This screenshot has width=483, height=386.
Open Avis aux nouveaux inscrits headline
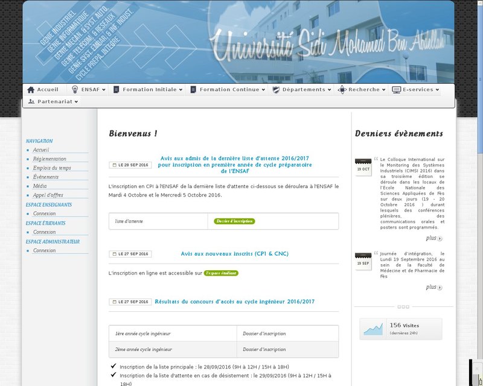(x=235, y=254)
